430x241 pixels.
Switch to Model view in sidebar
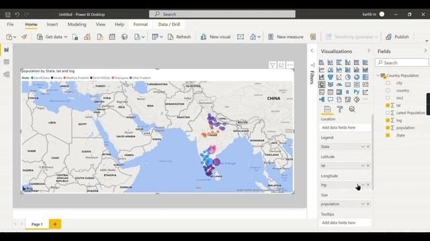(6, 74)
